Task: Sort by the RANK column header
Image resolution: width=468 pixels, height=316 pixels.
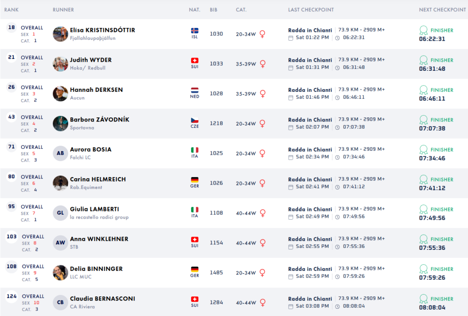Action: (x=11, y=10)
